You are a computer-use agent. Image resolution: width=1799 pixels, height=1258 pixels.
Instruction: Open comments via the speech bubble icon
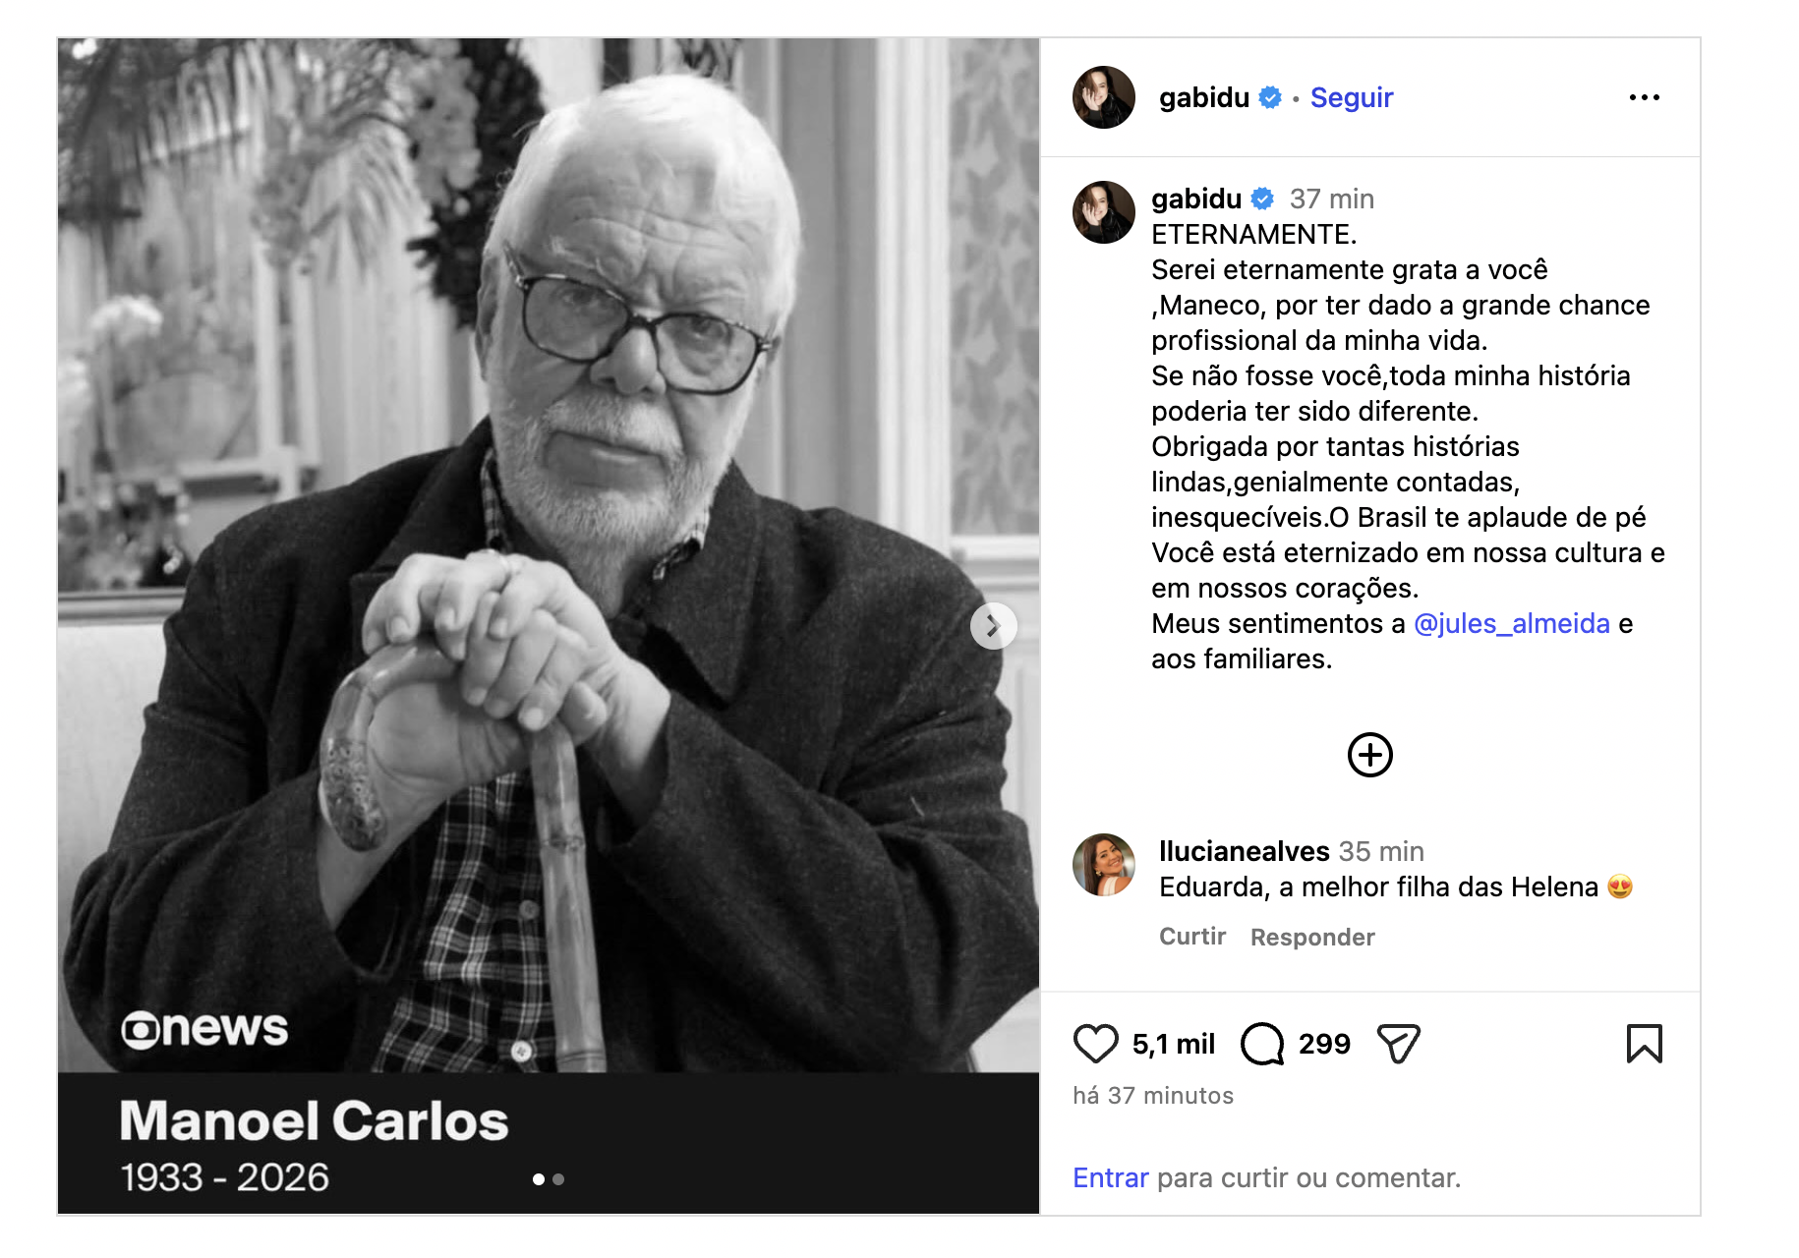[1262, 1044]
